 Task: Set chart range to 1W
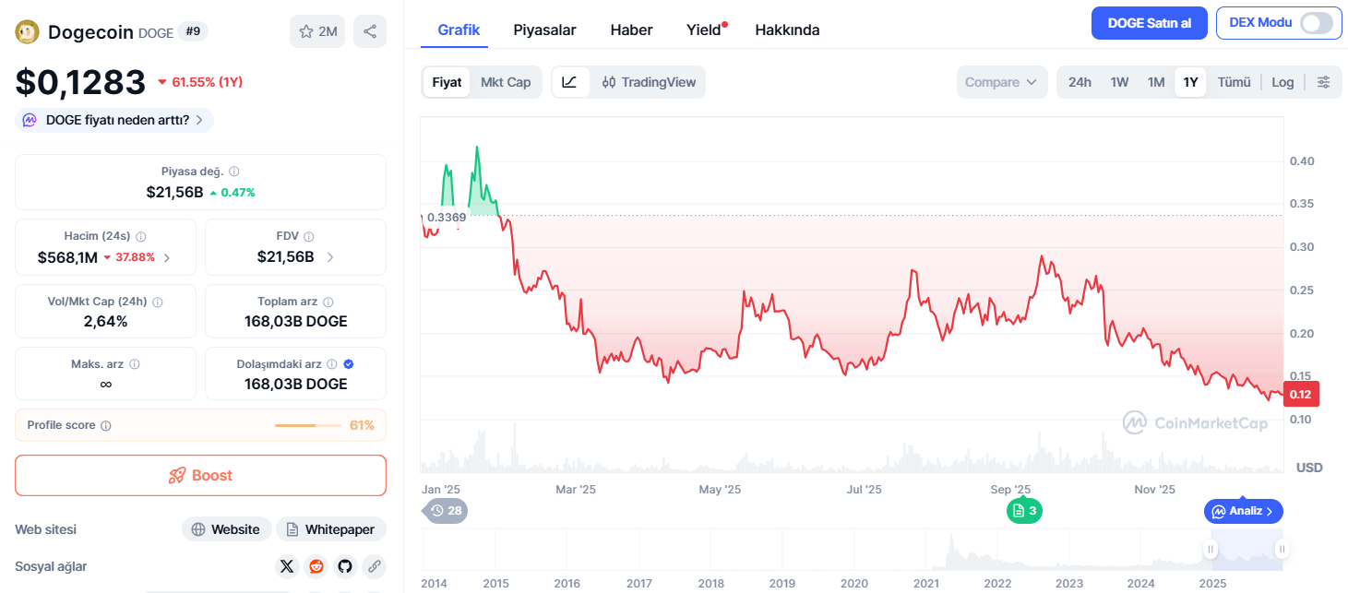1119,82
